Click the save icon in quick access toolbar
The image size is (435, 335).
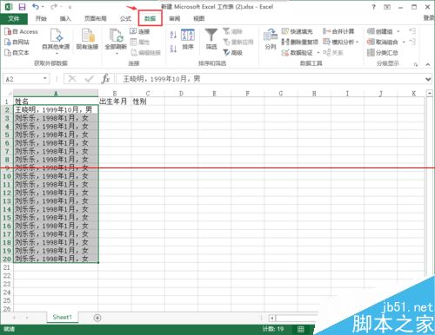pos(22,7)
